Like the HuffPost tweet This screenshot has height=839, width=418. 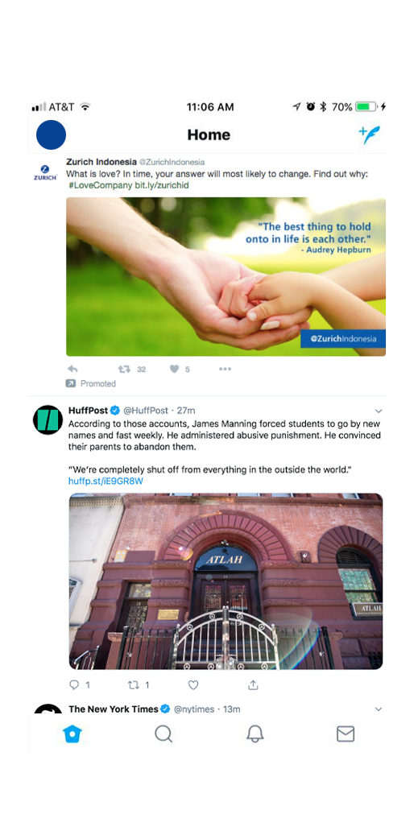pyautogui.click(x=193, y=685)
